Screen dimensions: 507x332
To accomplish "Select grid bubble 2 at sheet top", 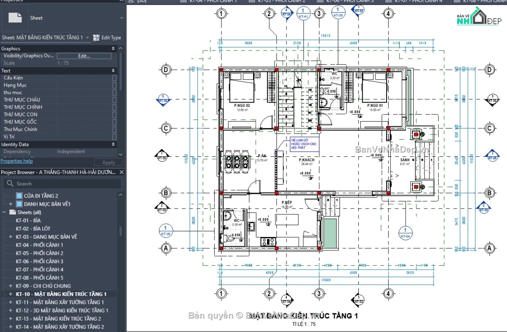I will click(x=269, y=14).
